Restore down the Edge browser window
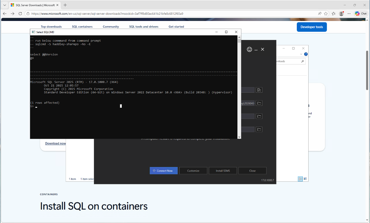The height and width of the screenshot is (223, 370). point(355,5)
